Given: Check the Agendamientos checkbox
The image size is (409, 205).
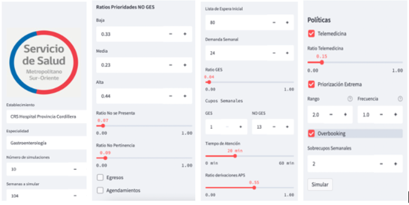Looking at the screenshot, I should [x=100, y=190].
